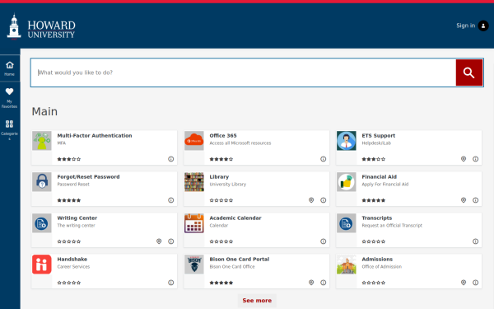Open the Financial Aid icon

click(x=347, y=182)
